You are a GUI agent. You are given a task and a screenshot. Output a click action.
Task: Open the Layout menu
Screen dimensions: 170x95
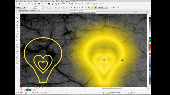point(30,1)
